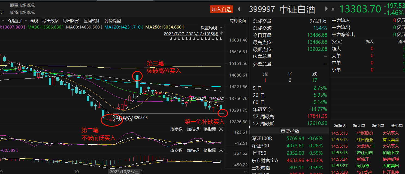The image size is (405, 174).
Task: Open 股票市场概况 menu item
Action: (x=22, y=5)
